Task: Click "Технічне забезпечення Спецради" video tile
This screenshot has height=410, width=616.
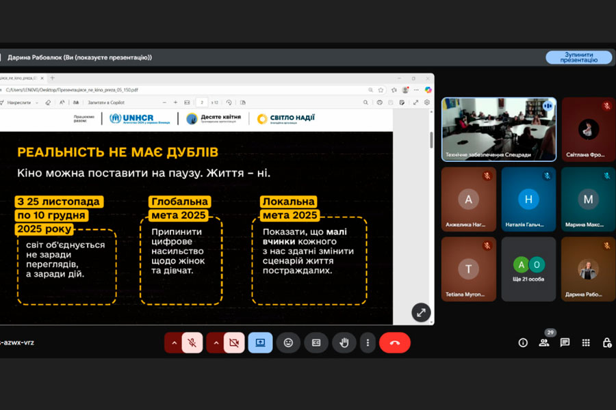Action: click(499, 128)
